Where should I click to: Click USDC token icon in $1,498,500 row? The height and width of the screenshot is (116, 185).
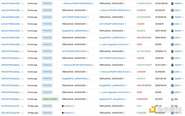(172, 72)
